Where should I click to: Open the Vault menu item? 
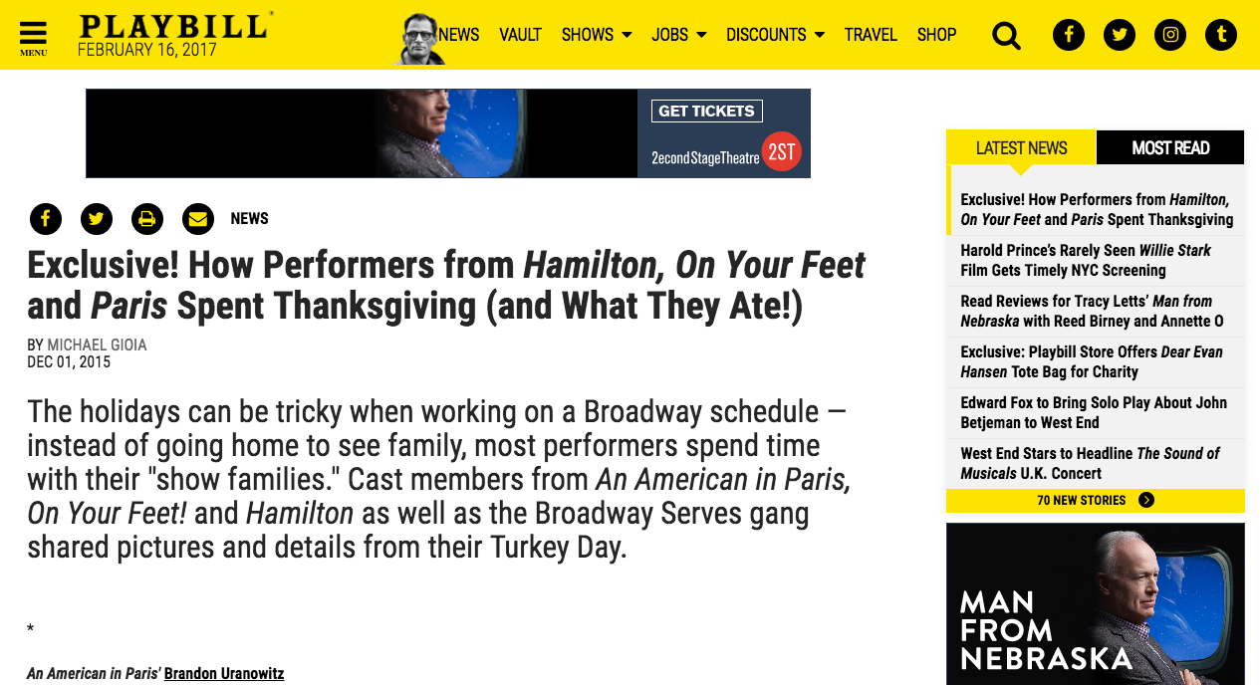click(x=520, y=35)
